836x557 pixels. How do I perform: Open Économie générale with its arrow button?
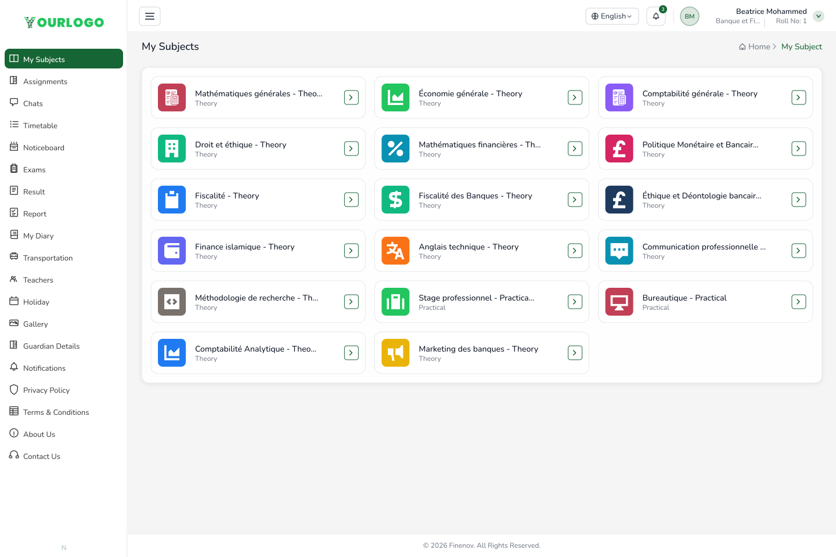[575, 97]
